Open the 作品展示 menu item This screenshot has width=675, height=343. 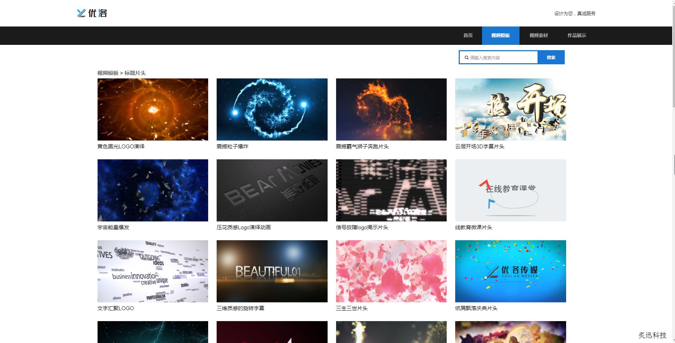576,35
